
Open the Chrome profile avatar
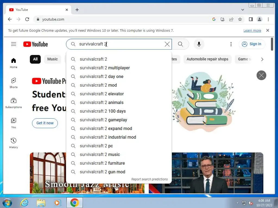259,19
